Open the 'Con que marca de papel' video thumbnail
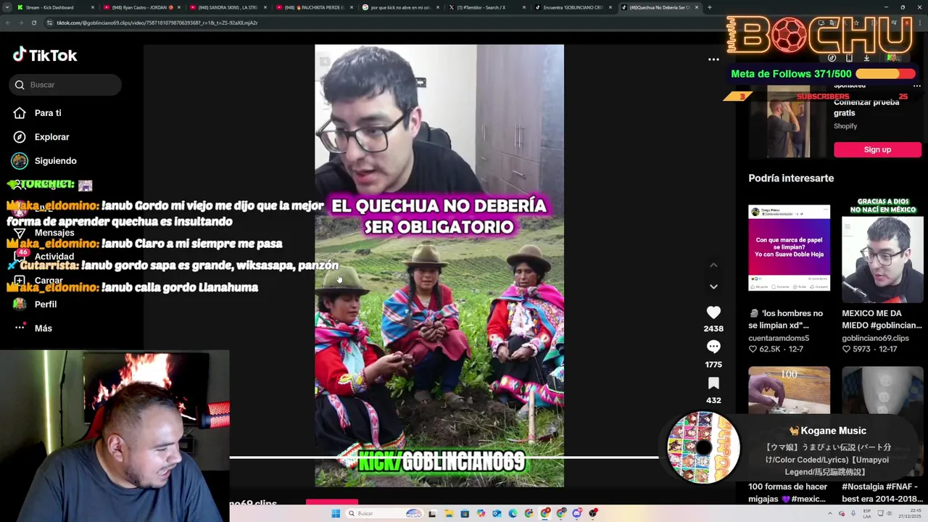 [x=789, y=248]
